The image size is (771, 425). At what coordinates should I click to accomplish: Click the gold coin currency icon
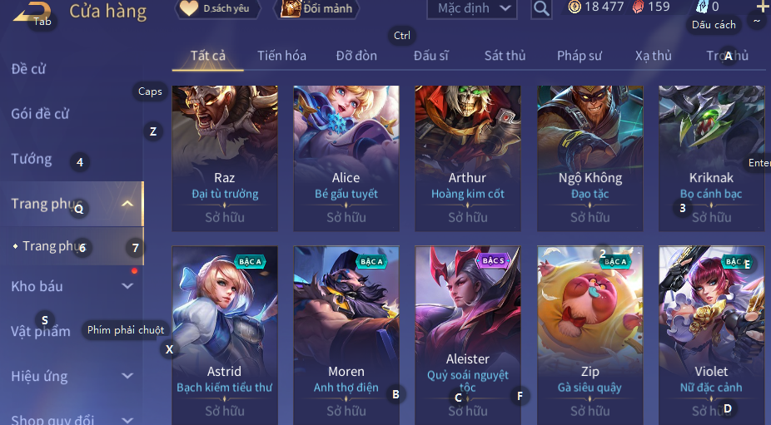click(575, 7)
